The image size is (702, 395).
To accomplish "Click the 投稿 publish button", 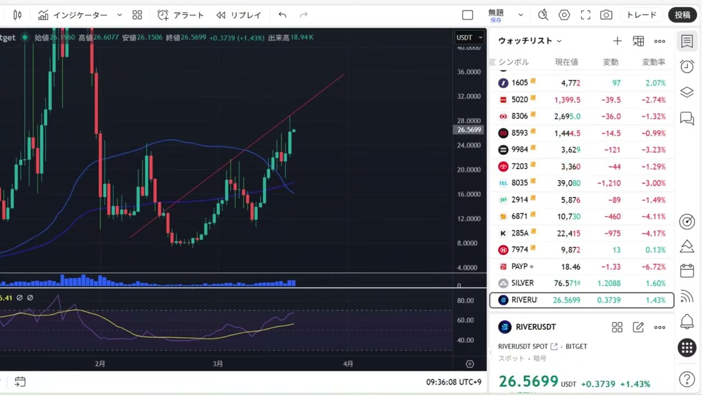I will point(682,15).
